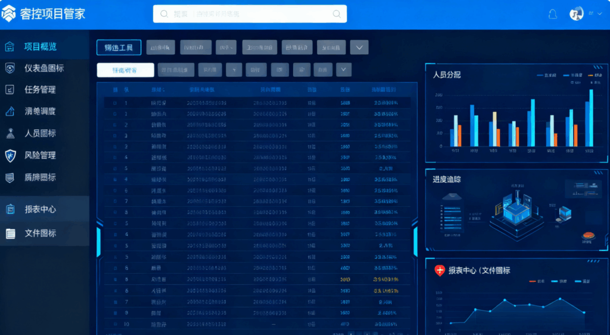Screen dimensions: 610x335
Task: Expand the chevron dropdown ending the 筛选工具 row
Action: point(359,48)
